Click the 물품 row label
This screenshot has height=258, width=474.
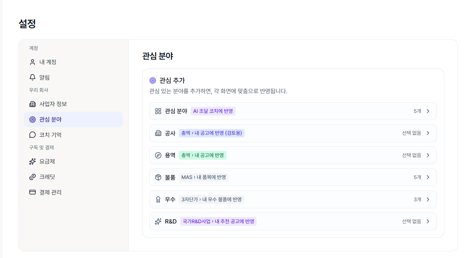(170, 177)
